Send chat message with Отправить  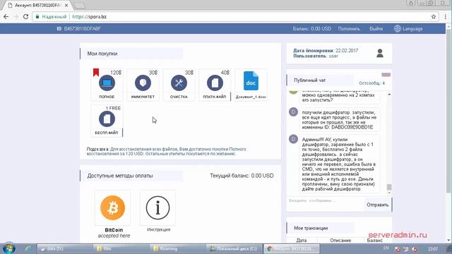coord(378,205)
